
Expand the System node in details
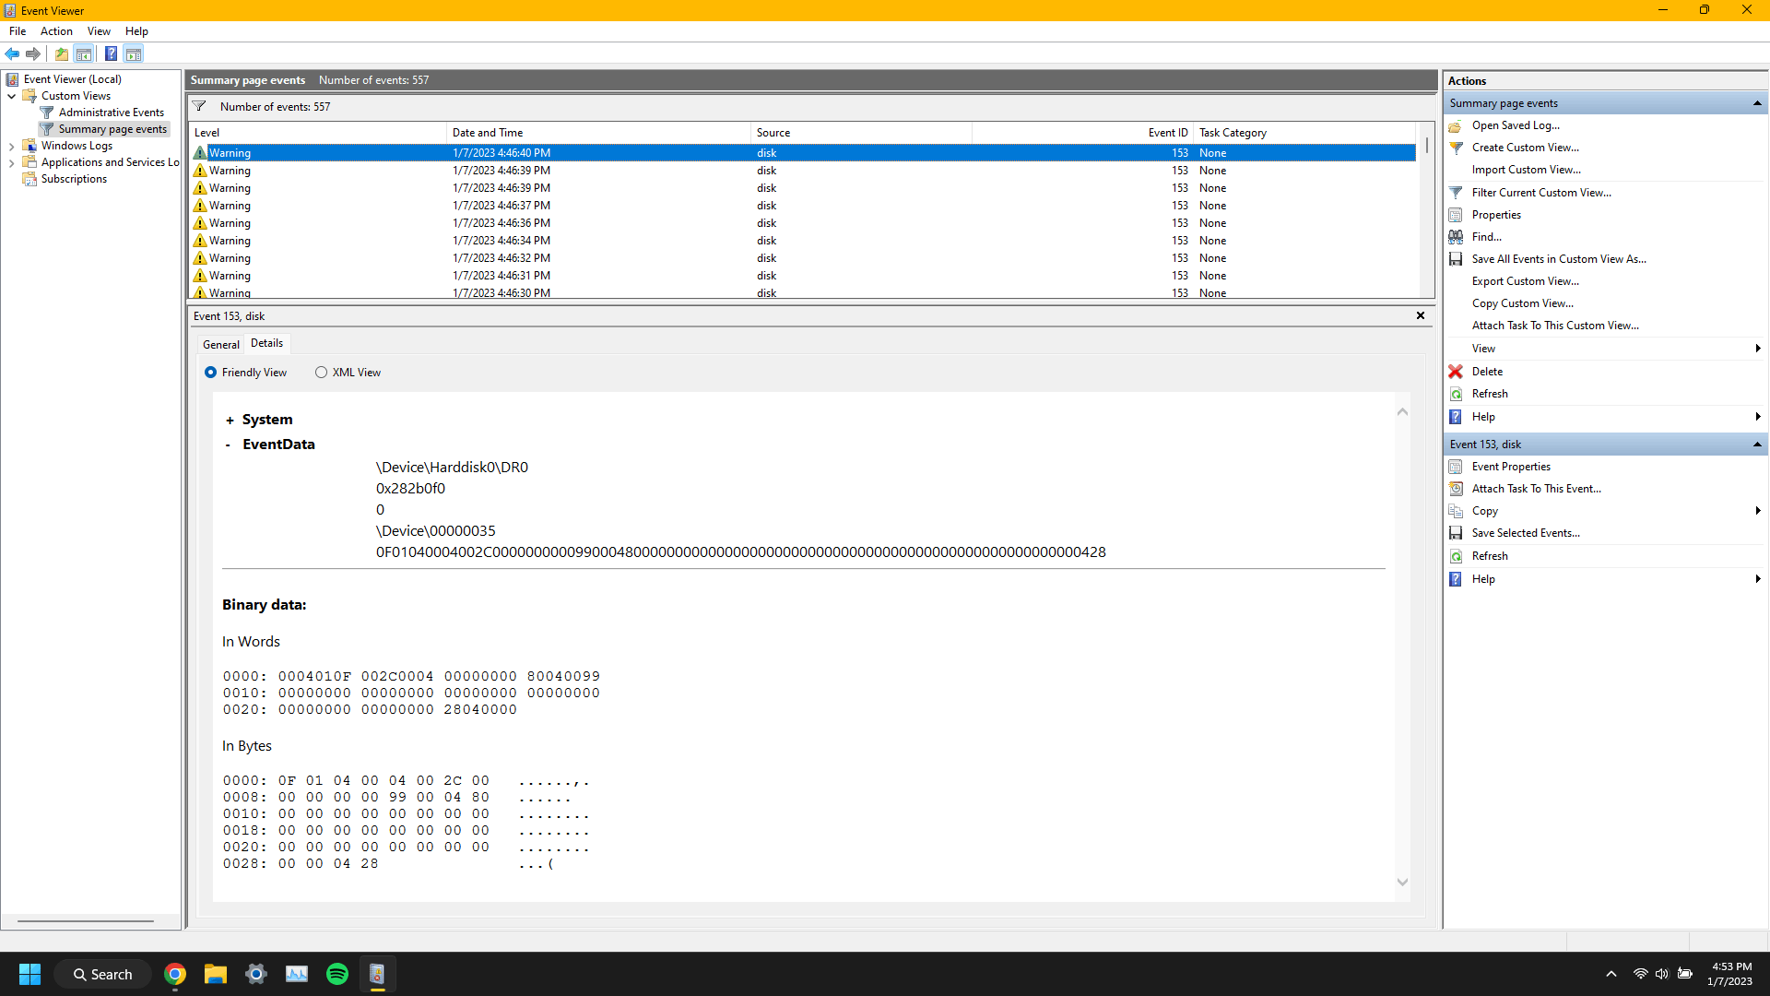pos(230,421)
